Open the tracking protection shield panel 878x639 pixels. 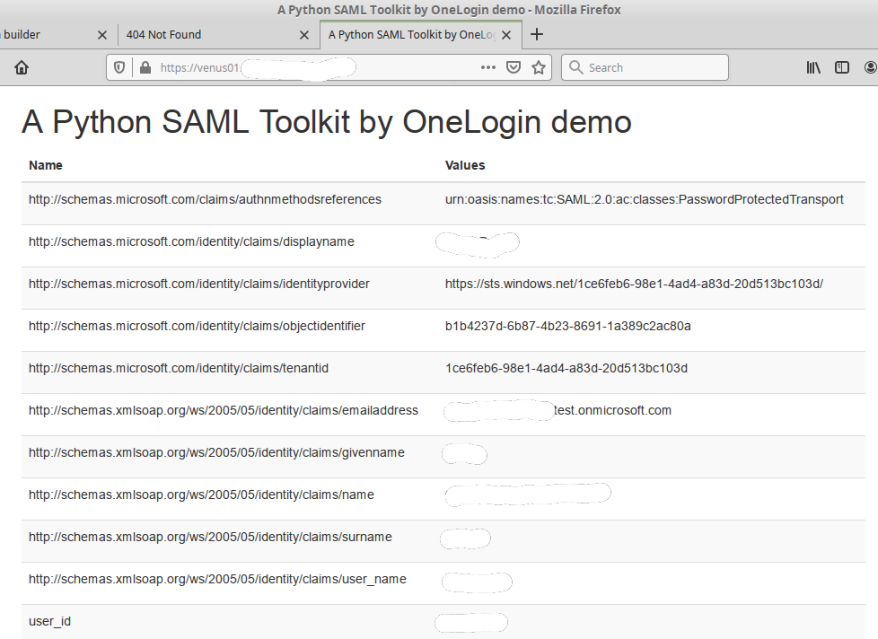[x=119, y=66]
